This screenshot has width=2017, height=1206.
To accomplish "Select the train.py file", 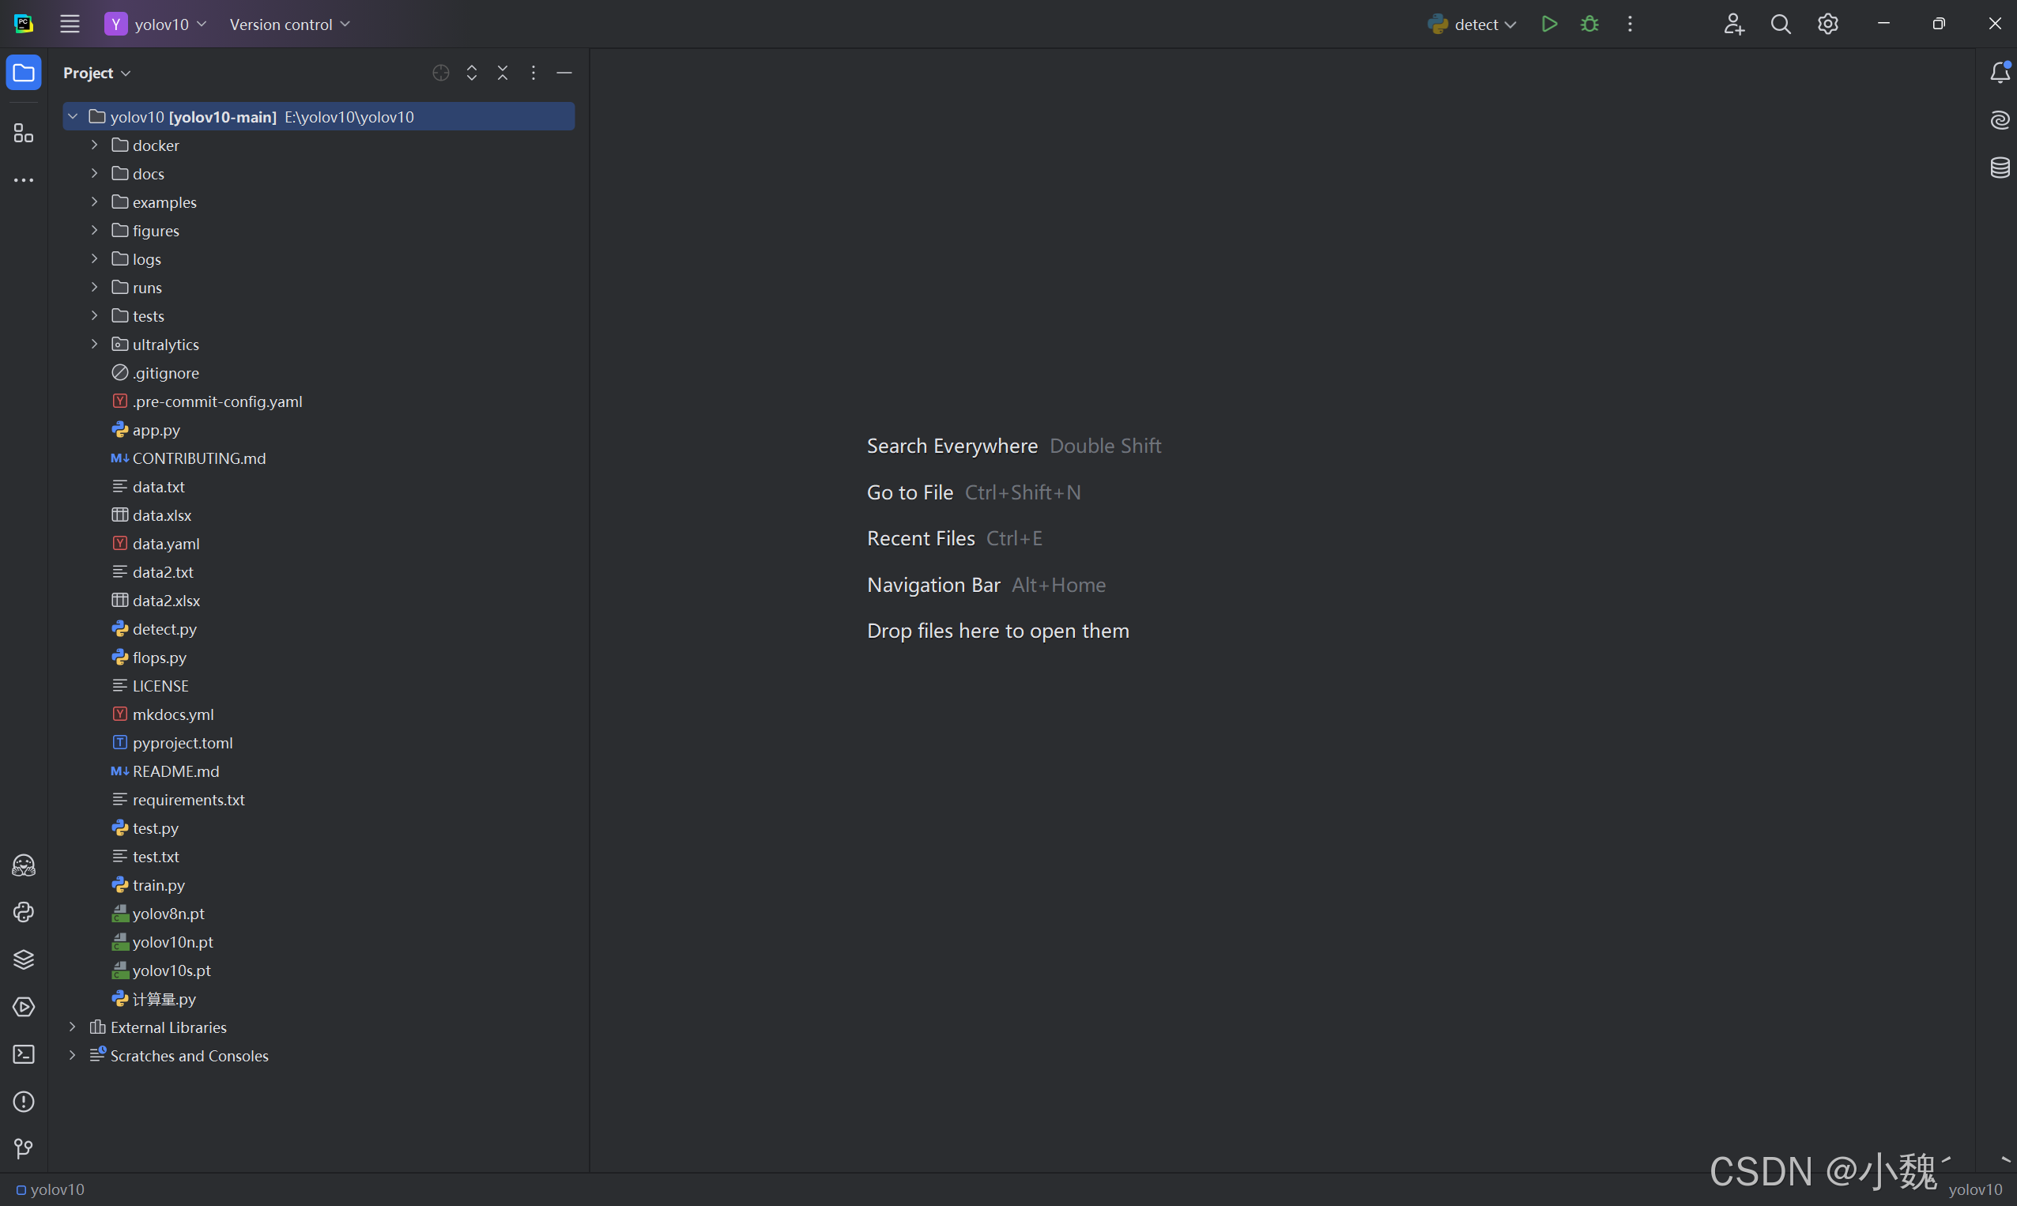I will [158, 885].
